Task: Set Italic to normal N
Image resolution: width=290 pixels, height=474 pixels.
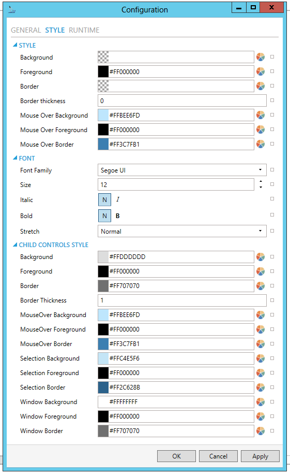Action: tap(104, 199)
